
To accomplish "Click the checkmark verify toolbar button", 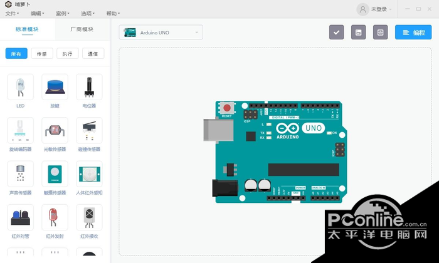I will click(337, 33).
